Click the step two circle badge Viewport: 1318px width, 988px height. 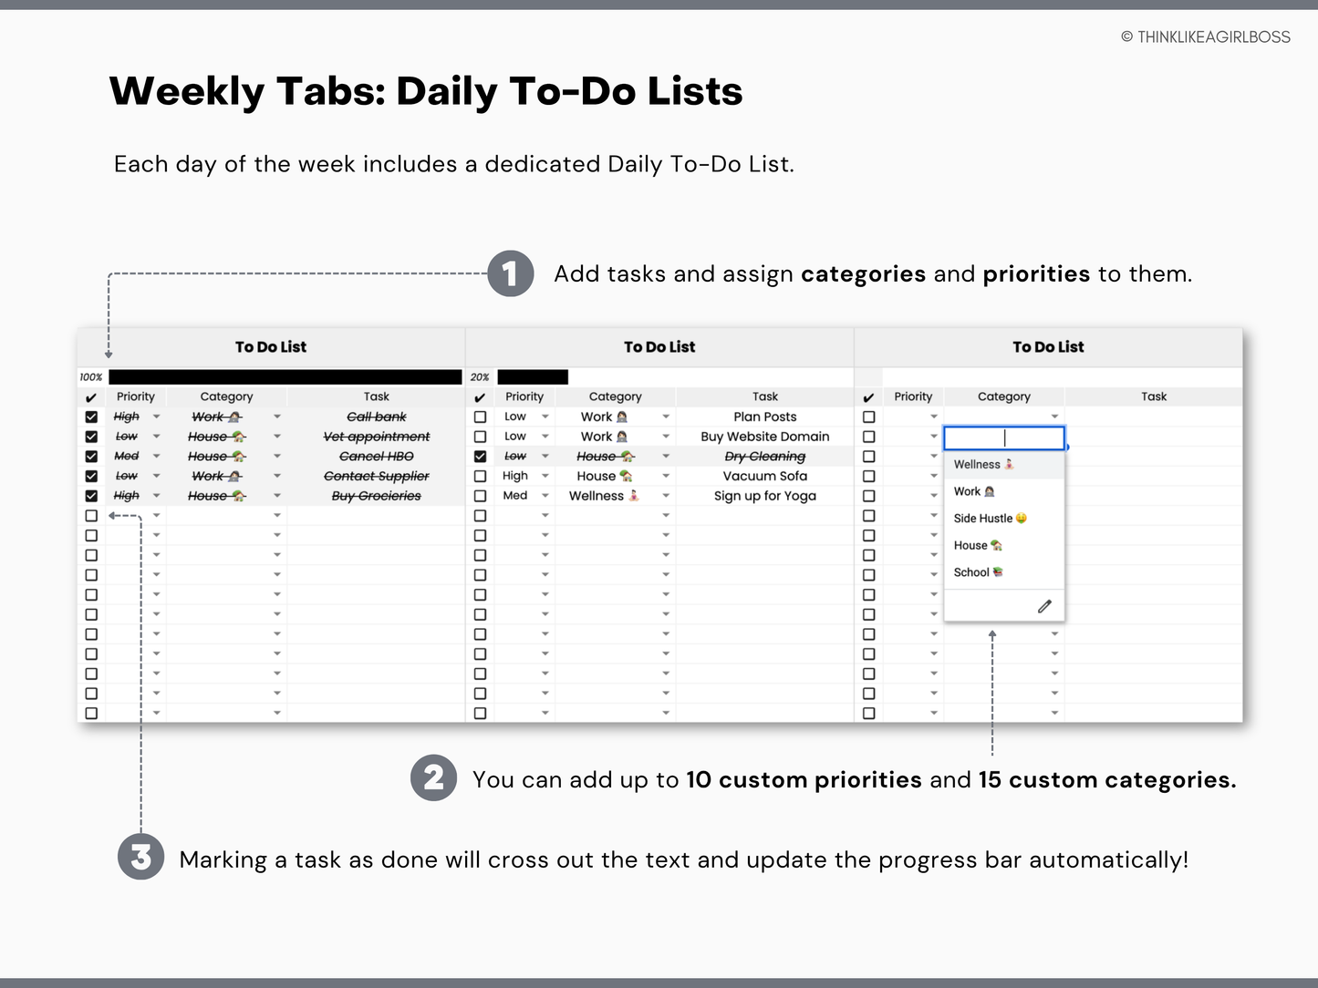[x=433, y=778]
